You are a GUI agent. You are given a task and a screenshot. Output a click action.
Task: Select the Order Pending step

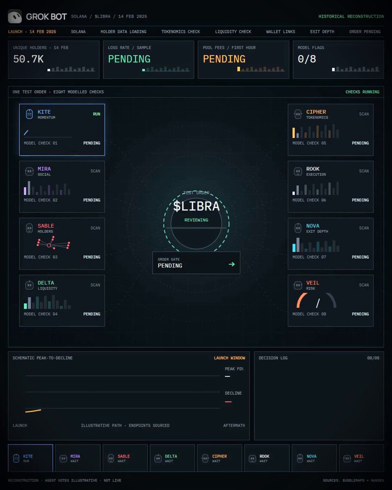[365, 31]
